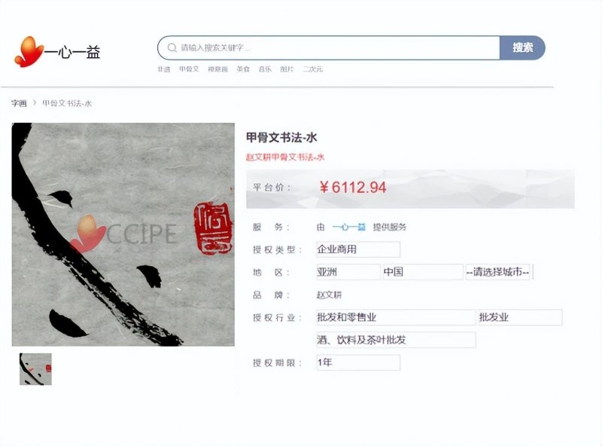Click the 一心一益 butterfly logo
Screen dimensions: 602x446
pos(57,51)
